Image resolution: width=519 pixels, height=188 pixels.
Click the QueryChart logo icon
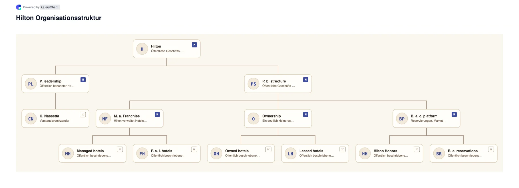click(x=19, y=7)
